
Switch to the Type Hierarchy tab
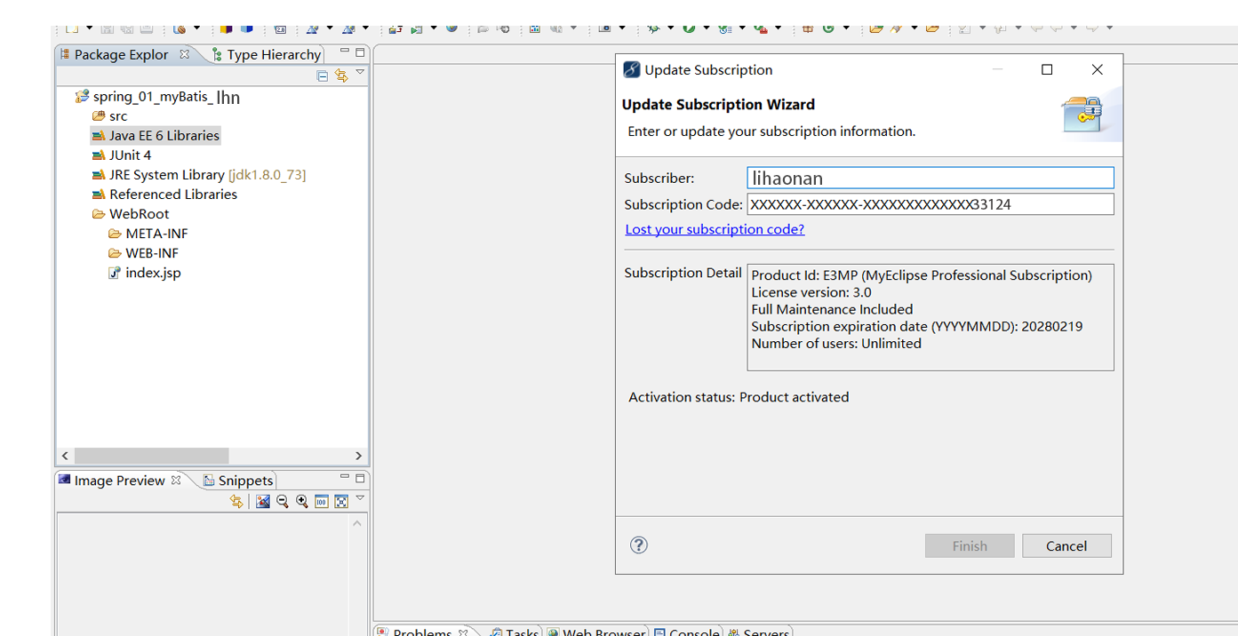click(x=266, y=55)
